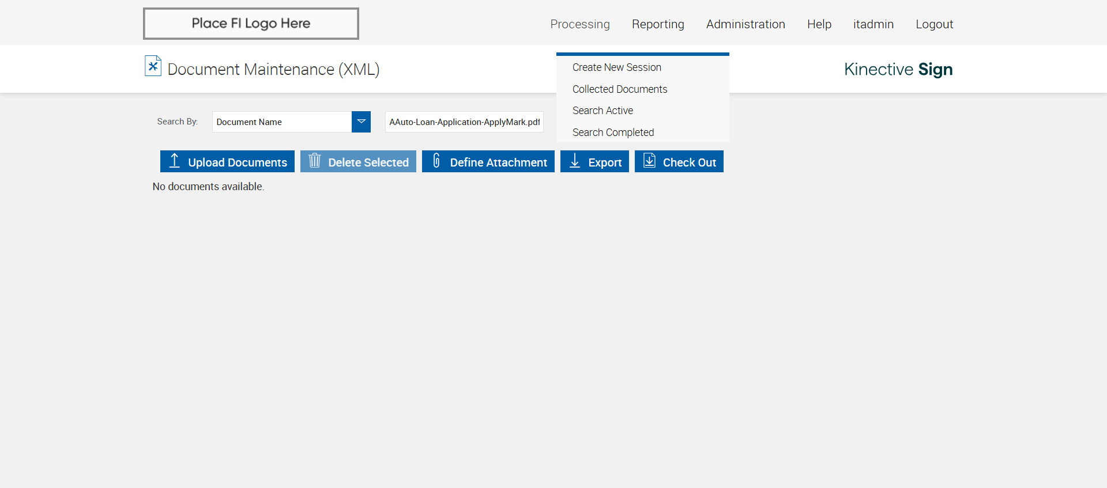This screenshot has width=1107, height=488.
Task: Click the Check Out button label
Action: 690,162
